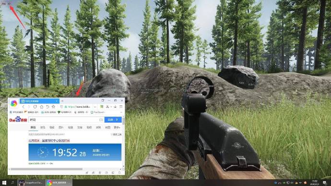This screenshot has width=331, height=186.
Task: Bookmark page with the star icon
Action: tap(53, 107)
